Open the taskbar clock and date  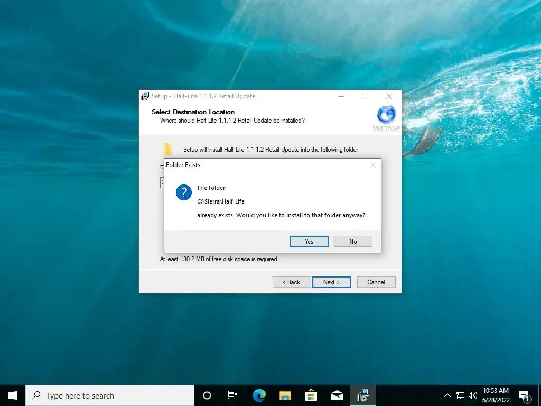(496, 395)
